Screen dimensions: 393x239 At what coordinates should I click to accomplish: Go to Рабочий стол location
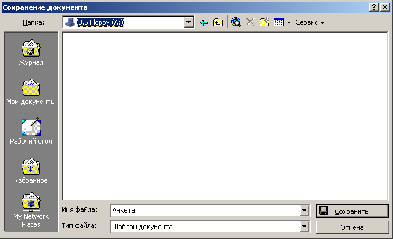click(31, 131)
